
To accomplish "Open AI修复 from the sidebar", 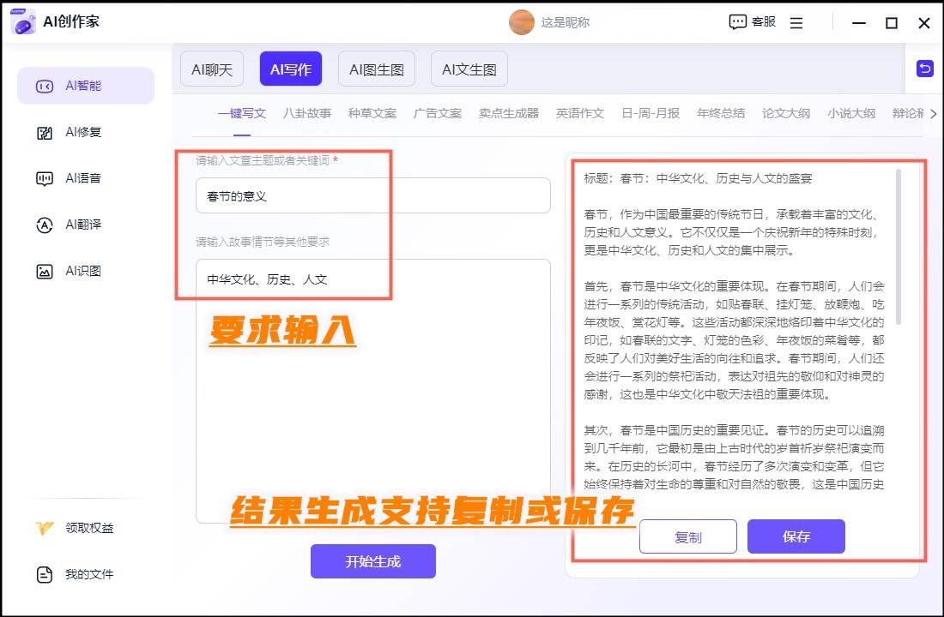I will (x=45, y=133).
